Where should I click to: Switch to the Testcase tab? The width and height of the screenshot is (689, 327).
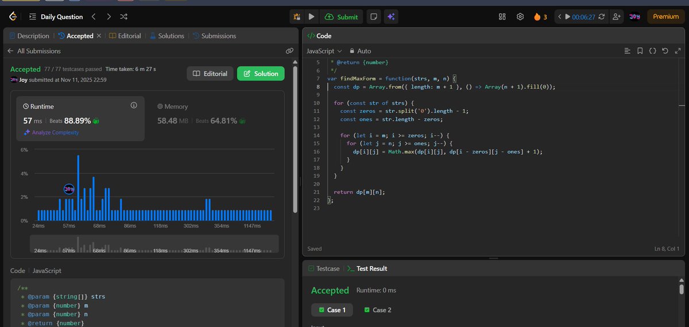323,268
